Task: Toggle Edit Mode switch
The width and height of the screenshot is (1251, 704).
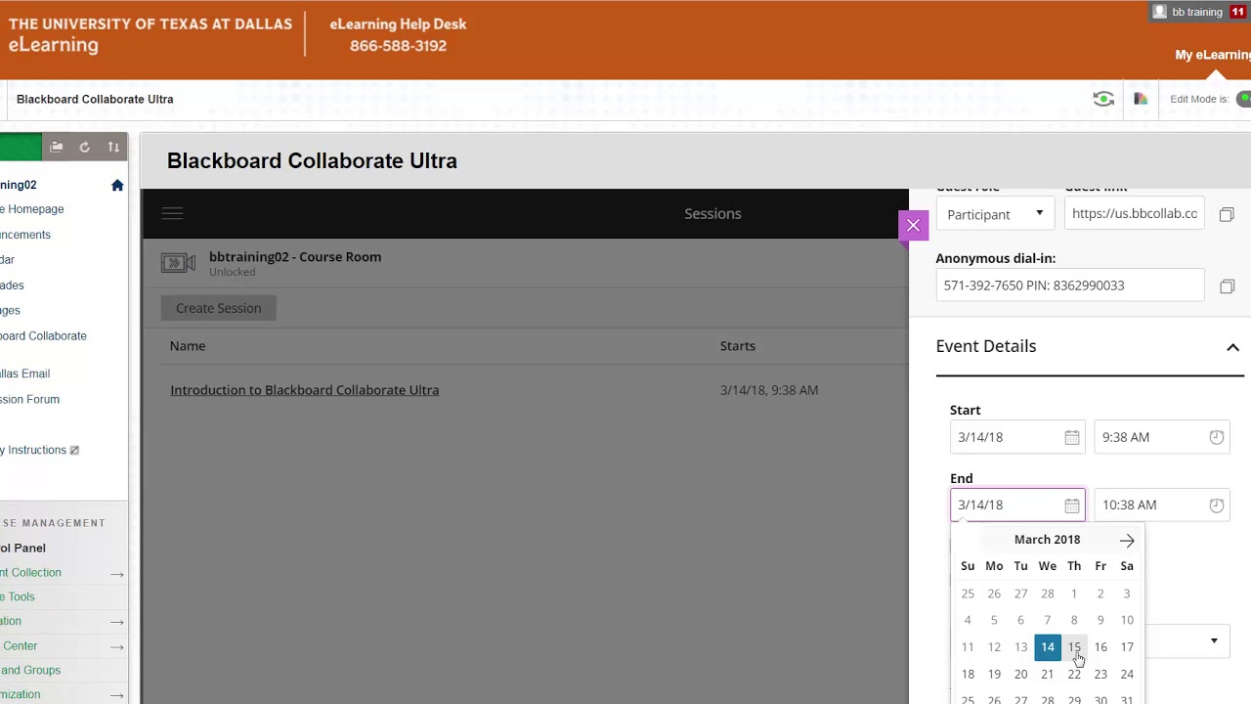Action: (x=1243, y=99)
